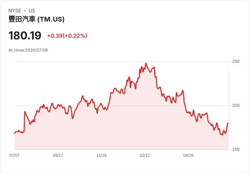
Task: Click the 07/07 date axis label
Action: tap(15, 155)
